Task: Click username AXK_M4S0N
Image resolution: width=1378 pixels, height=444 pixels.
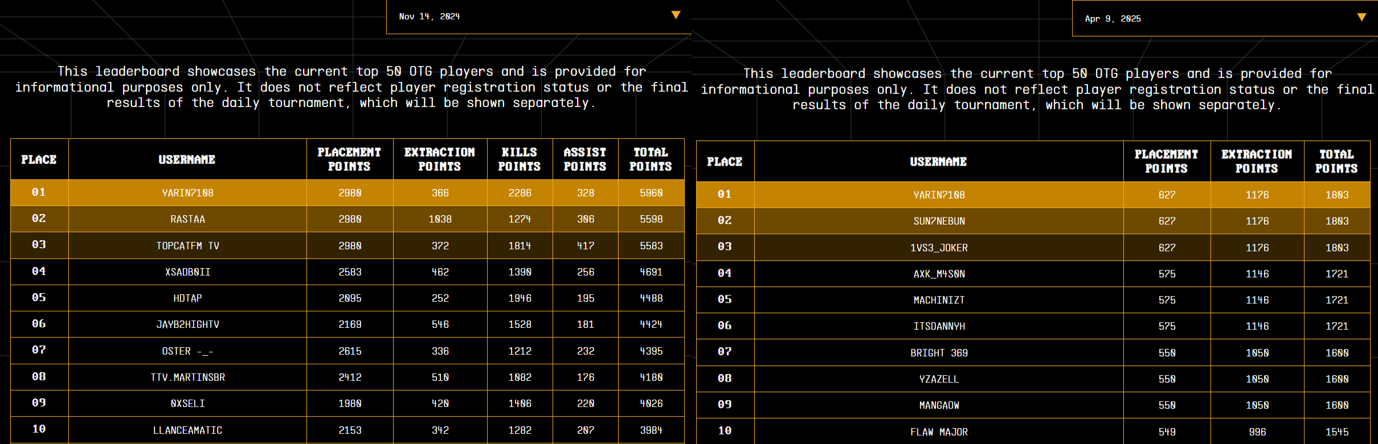Action: (939, 274)
